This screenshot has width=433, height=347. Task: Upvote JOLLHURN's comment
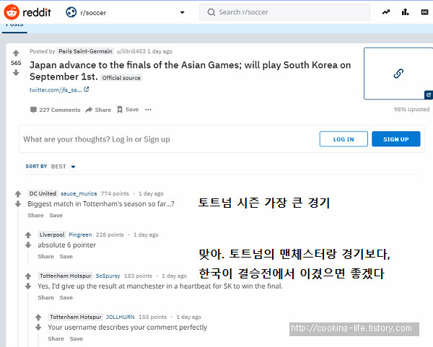[x=38, y=317]
